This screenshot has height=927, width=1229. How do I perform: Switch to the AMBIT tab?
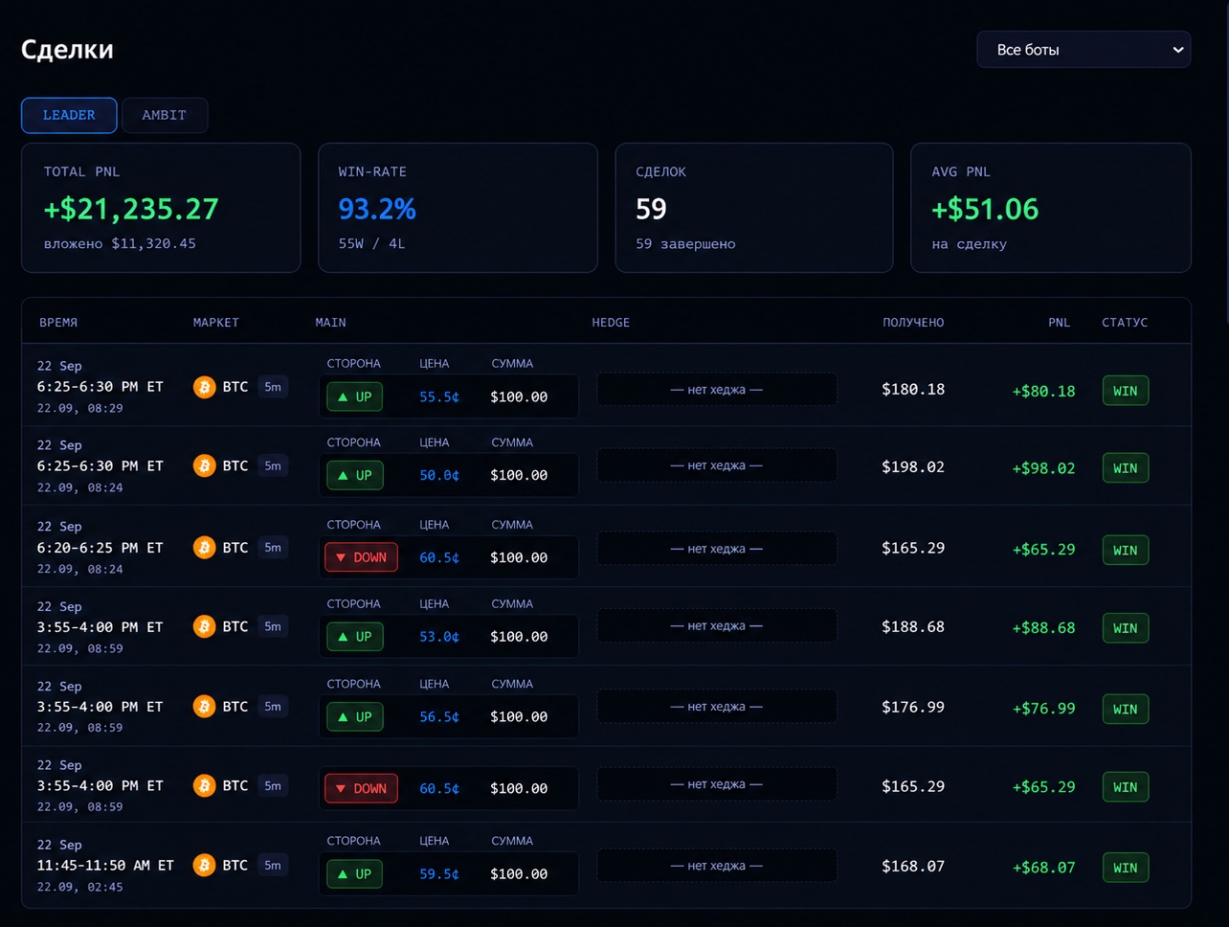coord(165,115)
